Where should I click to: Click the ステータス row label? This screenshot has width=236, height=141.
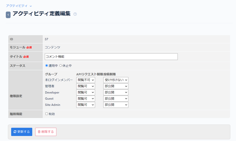click(17, 66)
